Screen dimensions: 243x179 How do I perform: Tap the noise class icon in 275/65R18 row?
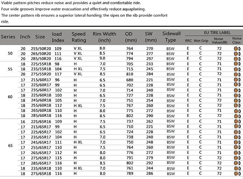pyautogui.click(x=237, y=173)
